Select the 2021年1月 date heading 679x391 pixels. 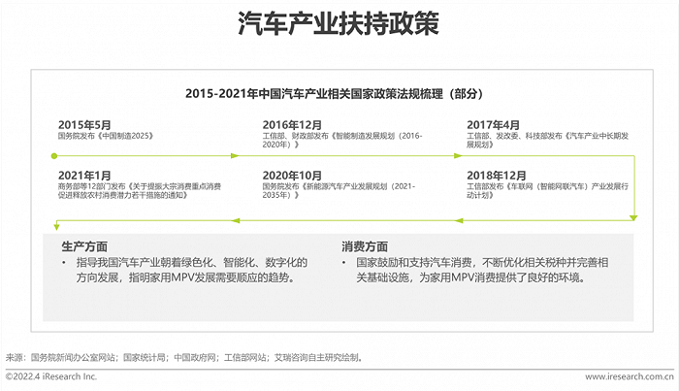coord(84,176)
